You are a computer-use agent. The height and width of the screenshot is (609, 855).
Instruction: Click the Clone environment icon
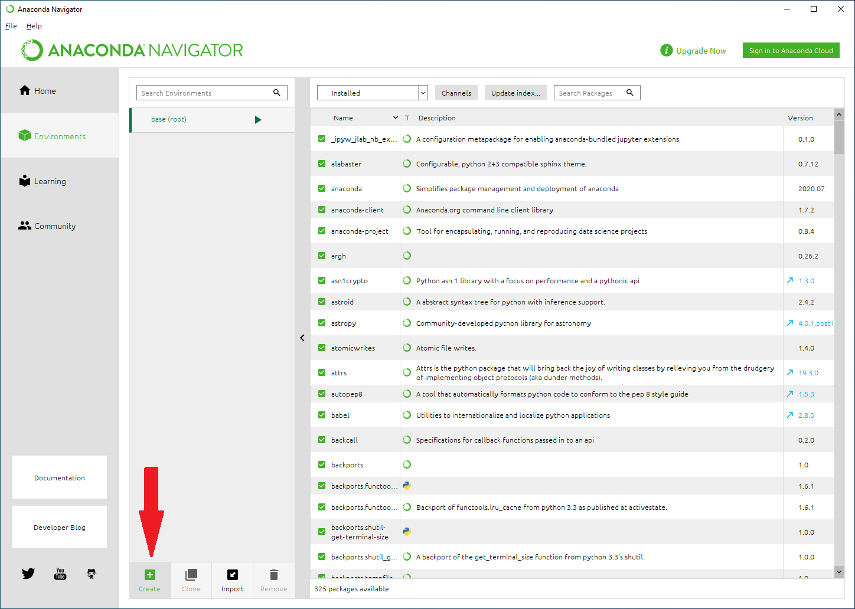[191, 575]
